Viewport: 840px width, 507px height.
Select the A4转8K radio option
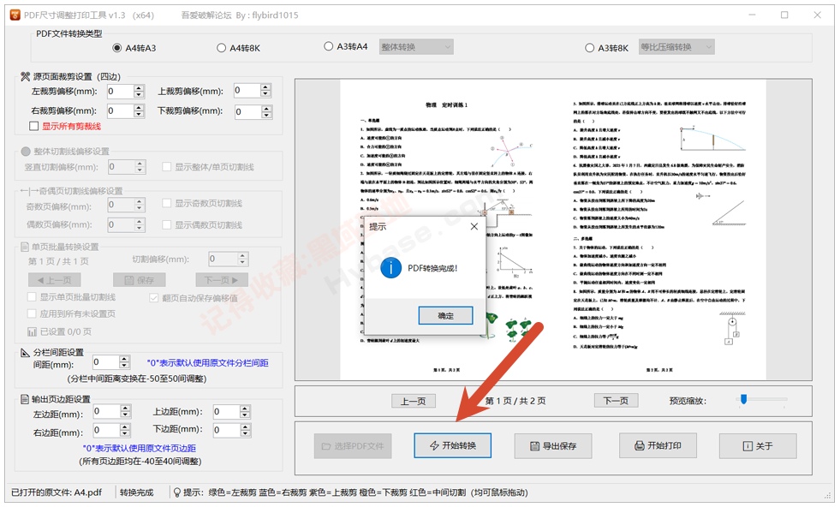point(238,48)
